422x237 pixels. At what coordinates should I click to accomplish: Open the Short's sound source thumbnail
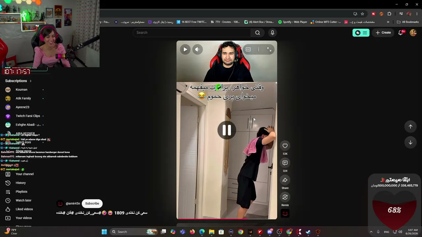[x=285, y=214]
